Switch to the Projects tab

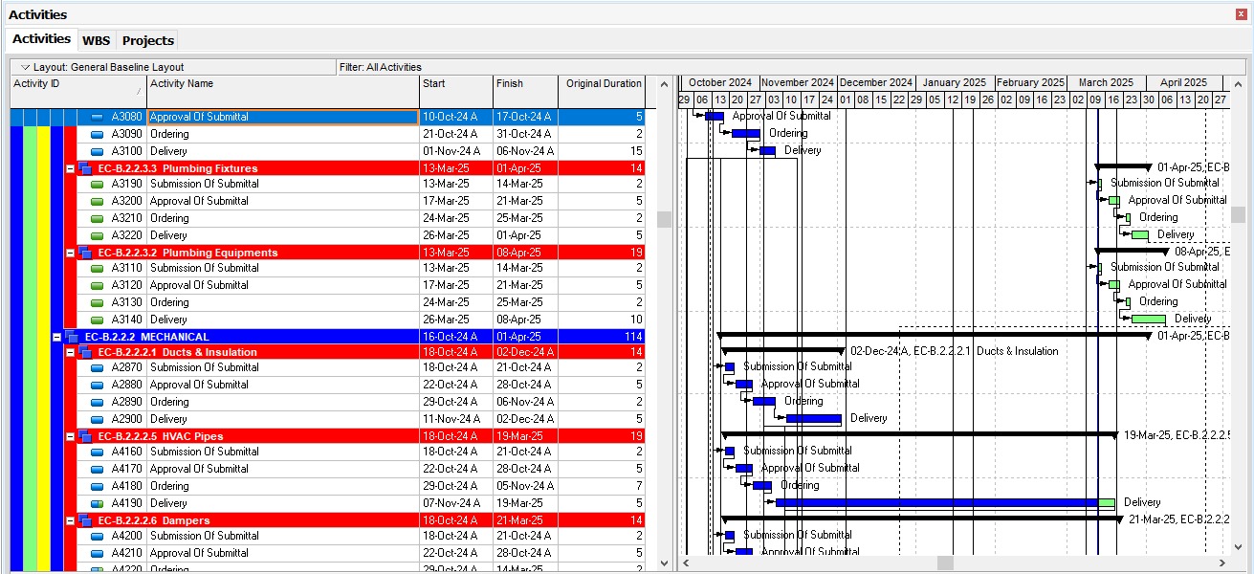click(x=148, y=40)
